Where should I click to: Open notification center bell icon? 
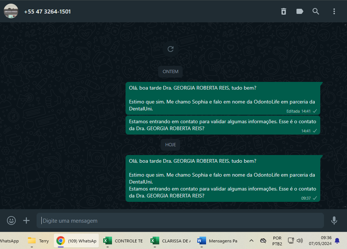pos(337,241)
